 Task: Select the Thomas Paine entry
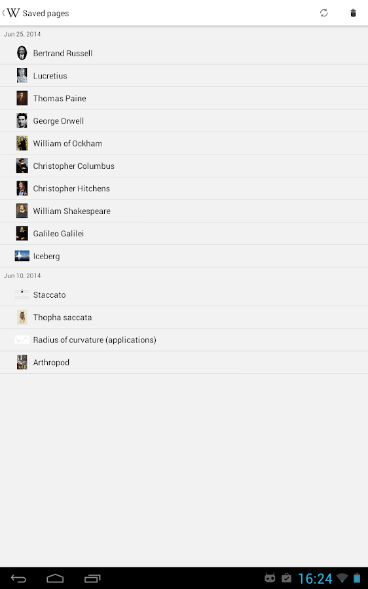pos(184,98)
